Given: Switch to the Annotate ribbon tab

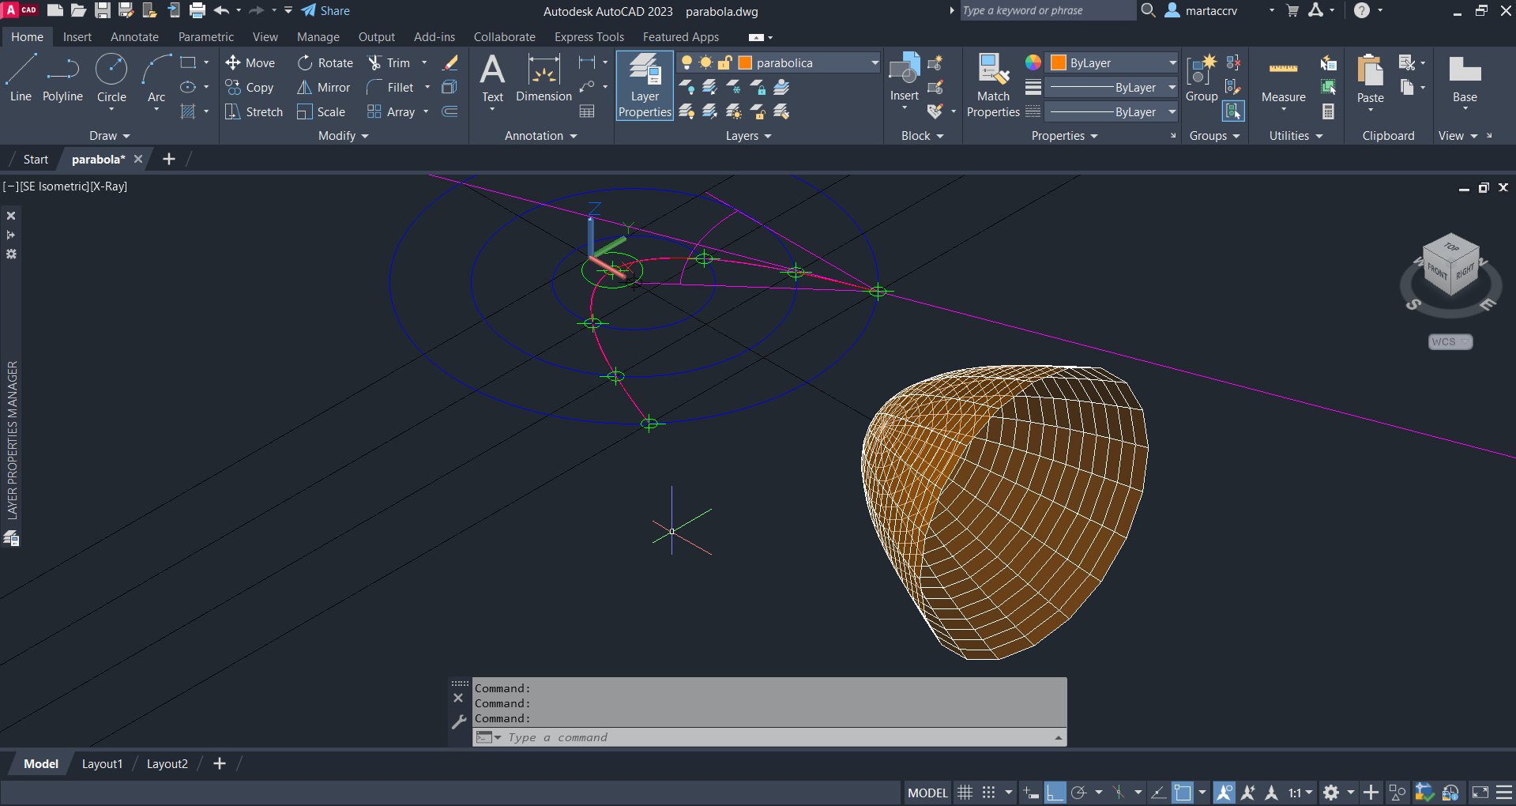Looking at the screenshot, I should 134,37.
